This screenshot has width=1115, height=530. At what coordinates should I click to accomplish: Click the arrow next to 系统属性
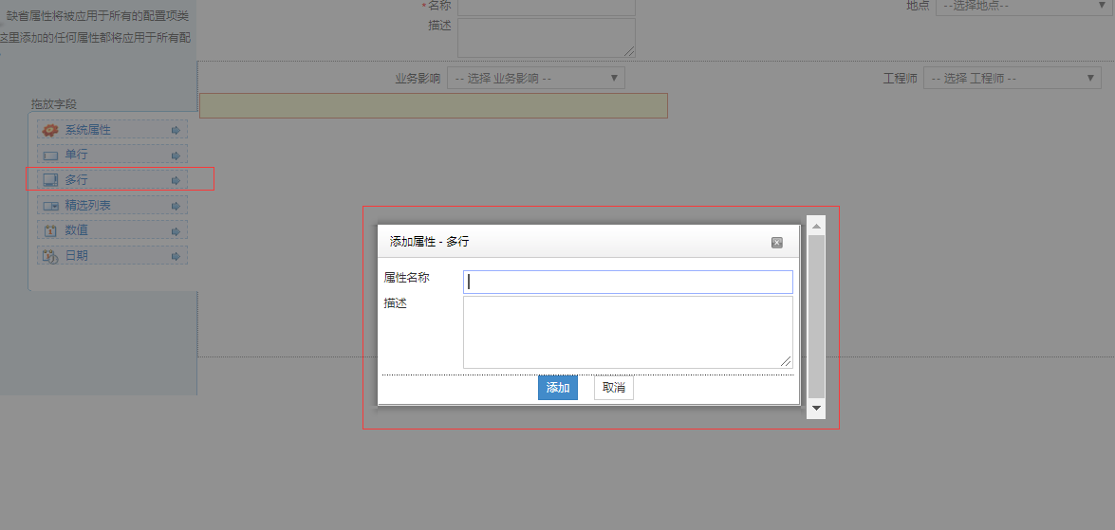[x=176, y=131]
